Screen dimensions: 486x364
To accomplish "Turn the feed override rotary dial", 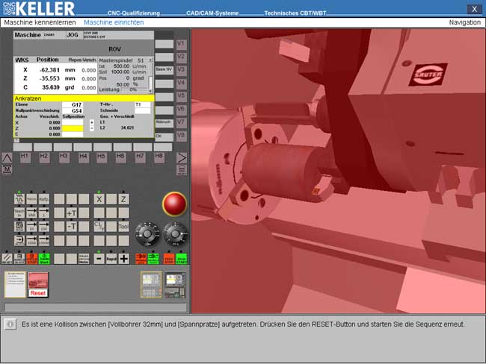I will click(x=176, y=233).
